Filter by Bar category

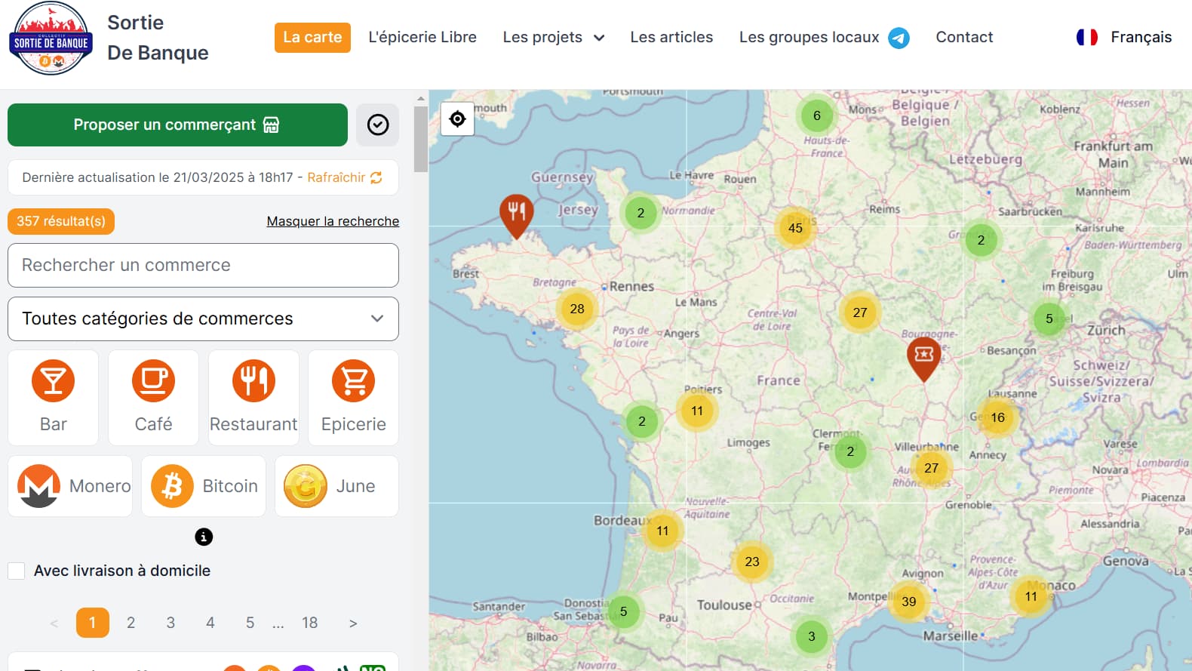(53, 397)
